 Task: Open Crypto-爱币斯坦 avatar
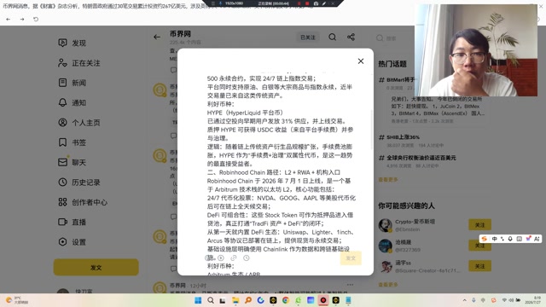click(x=385, y=225)
